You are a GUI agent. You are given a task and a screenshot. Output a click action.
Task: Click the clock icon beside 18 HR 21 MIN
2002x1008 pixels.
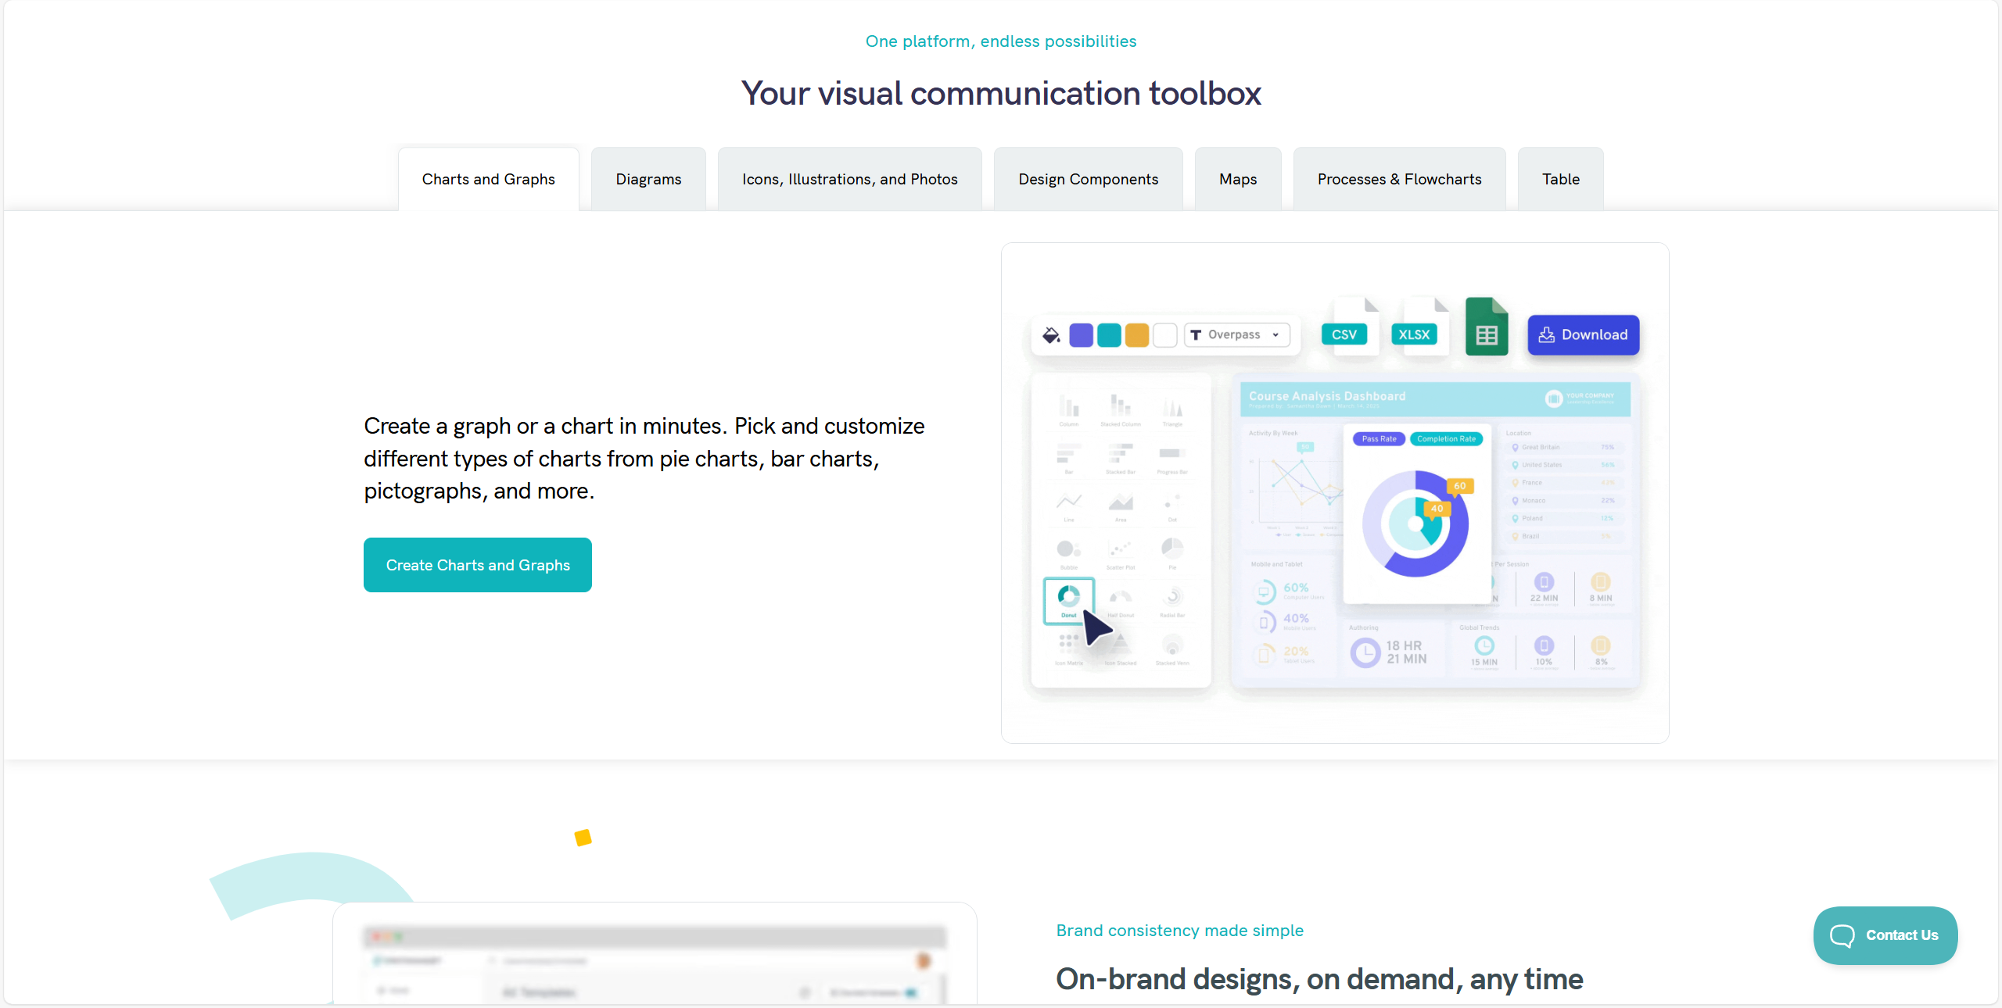[x=1365, y=652]
